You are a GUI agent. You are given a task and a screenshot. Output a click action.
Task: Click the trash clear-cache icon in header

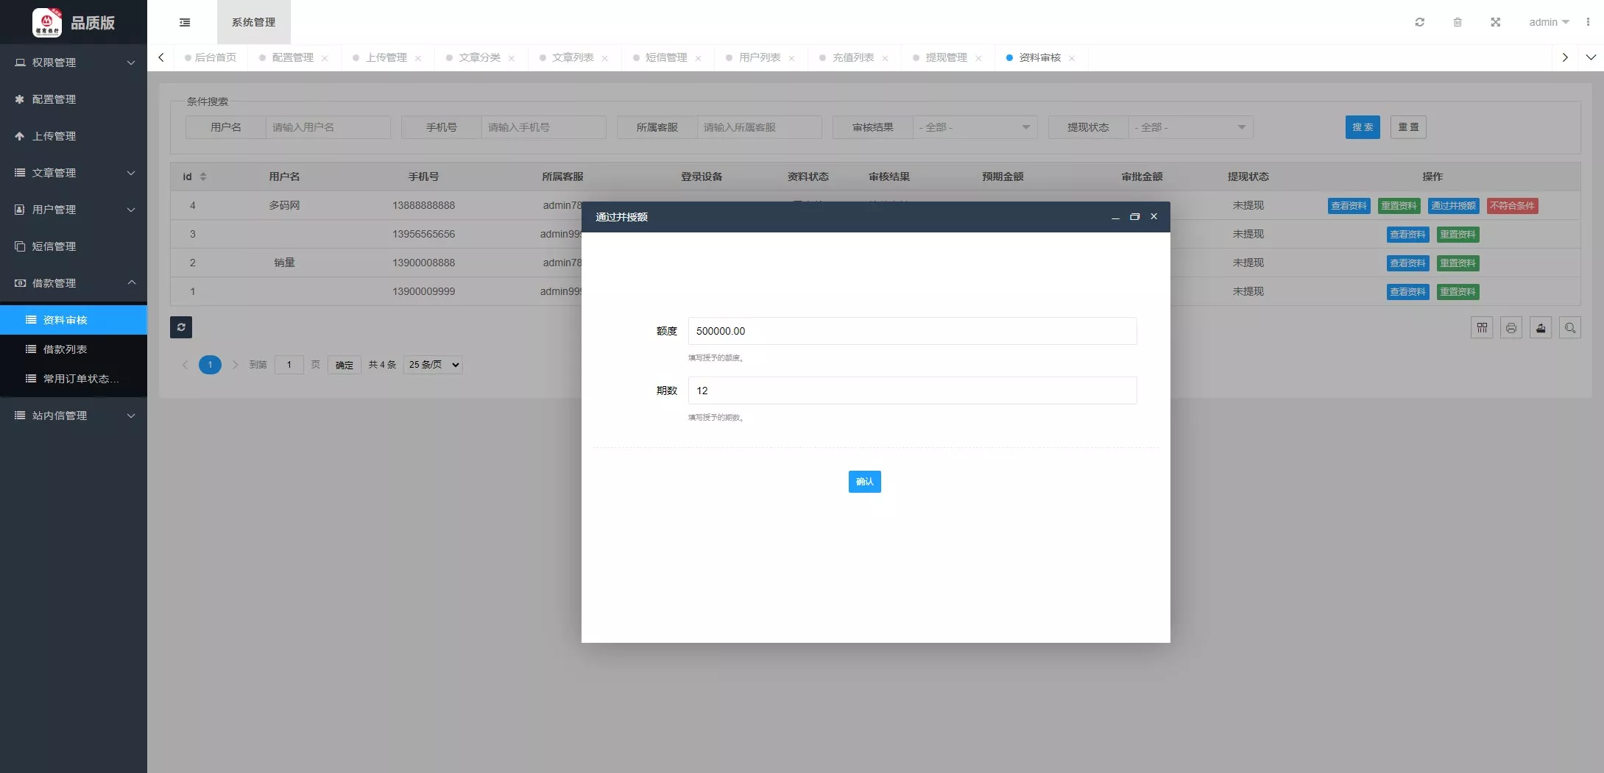pos(1457,22)
